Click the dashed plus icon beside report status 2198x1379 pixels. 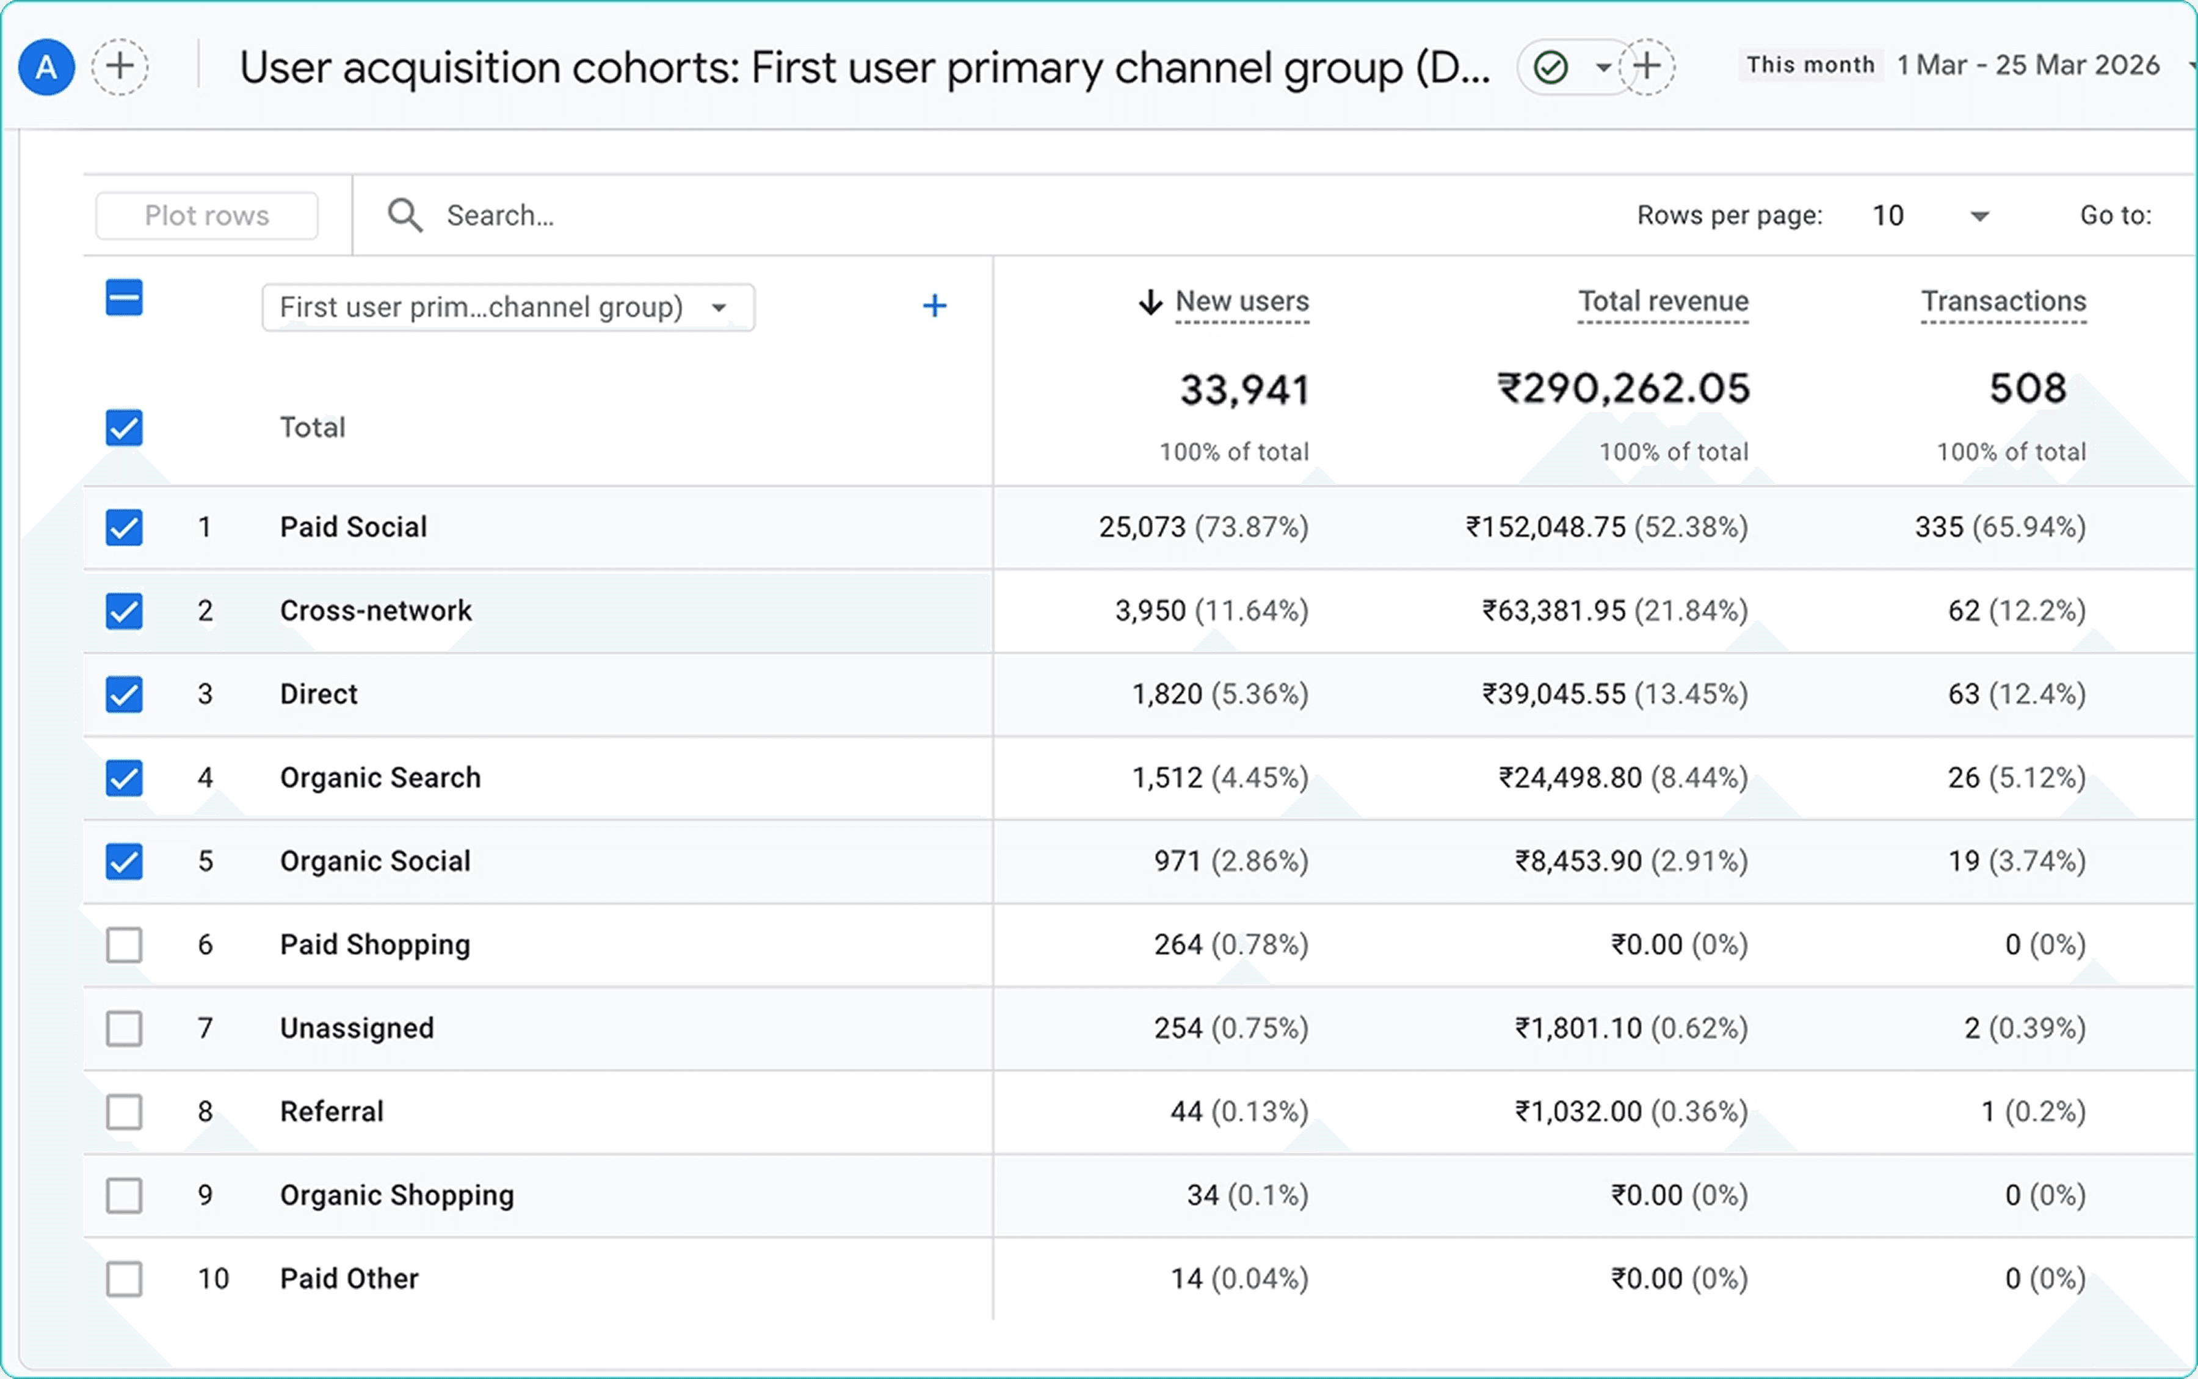[x=1646, y=67]
